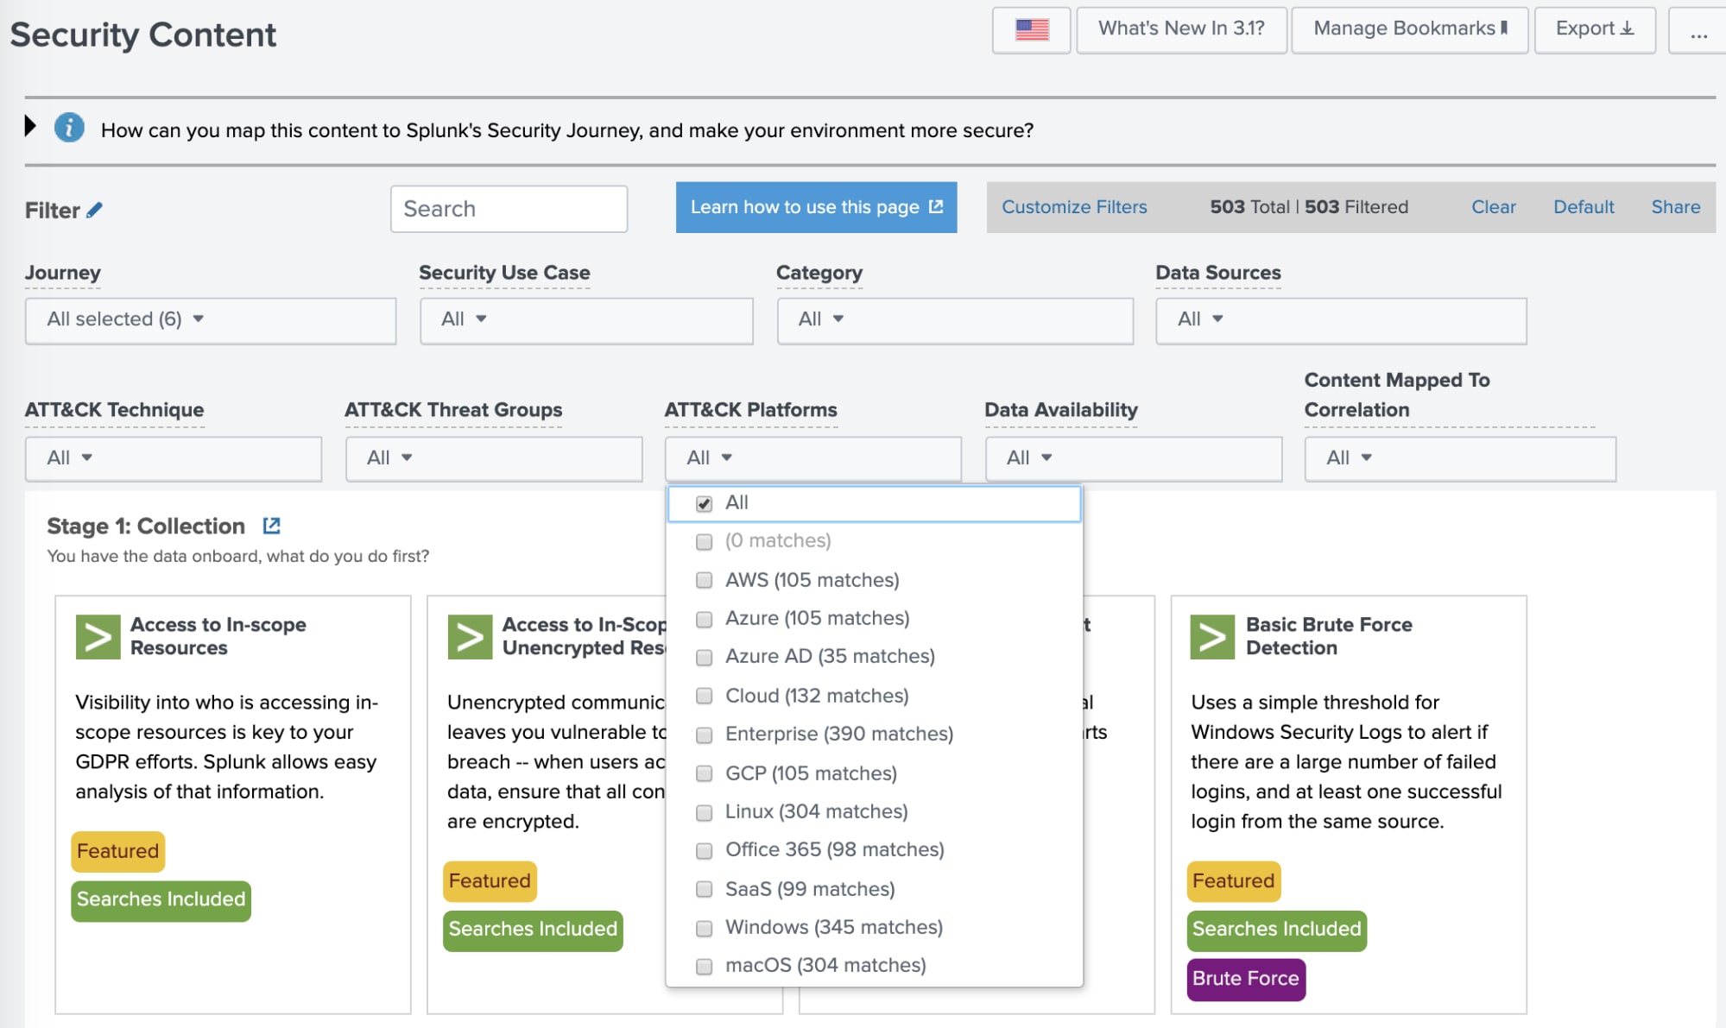Click the ATT&CK Platforms filter label
This screenshot has height=1028, width=1726.
[751, 410]
